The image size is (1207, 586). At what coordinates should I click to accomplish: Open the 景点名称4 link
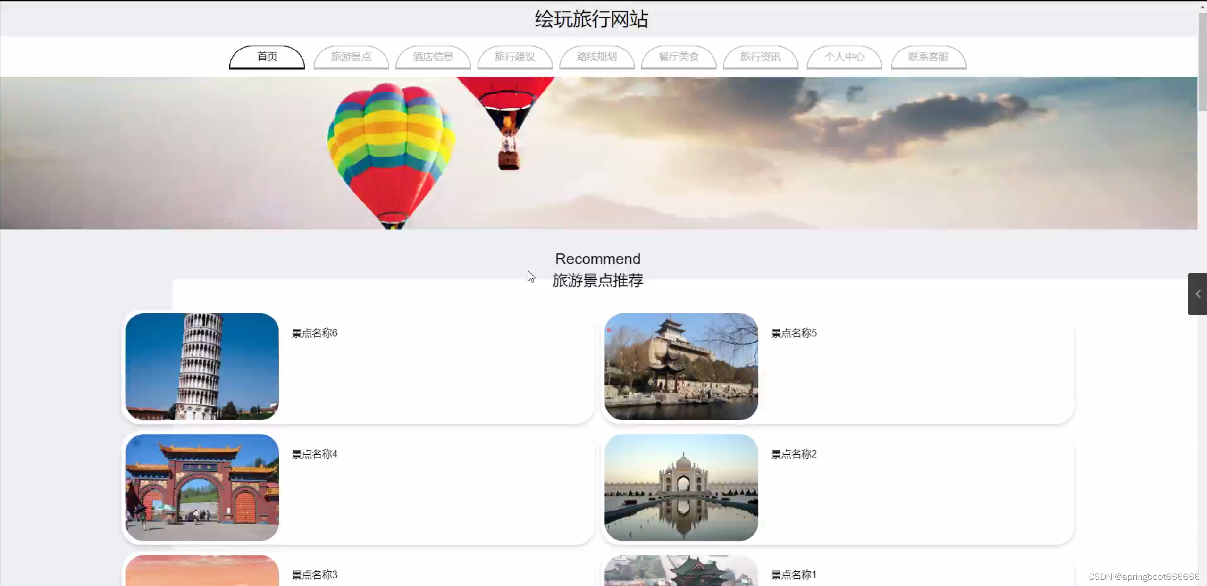(314, 454)
